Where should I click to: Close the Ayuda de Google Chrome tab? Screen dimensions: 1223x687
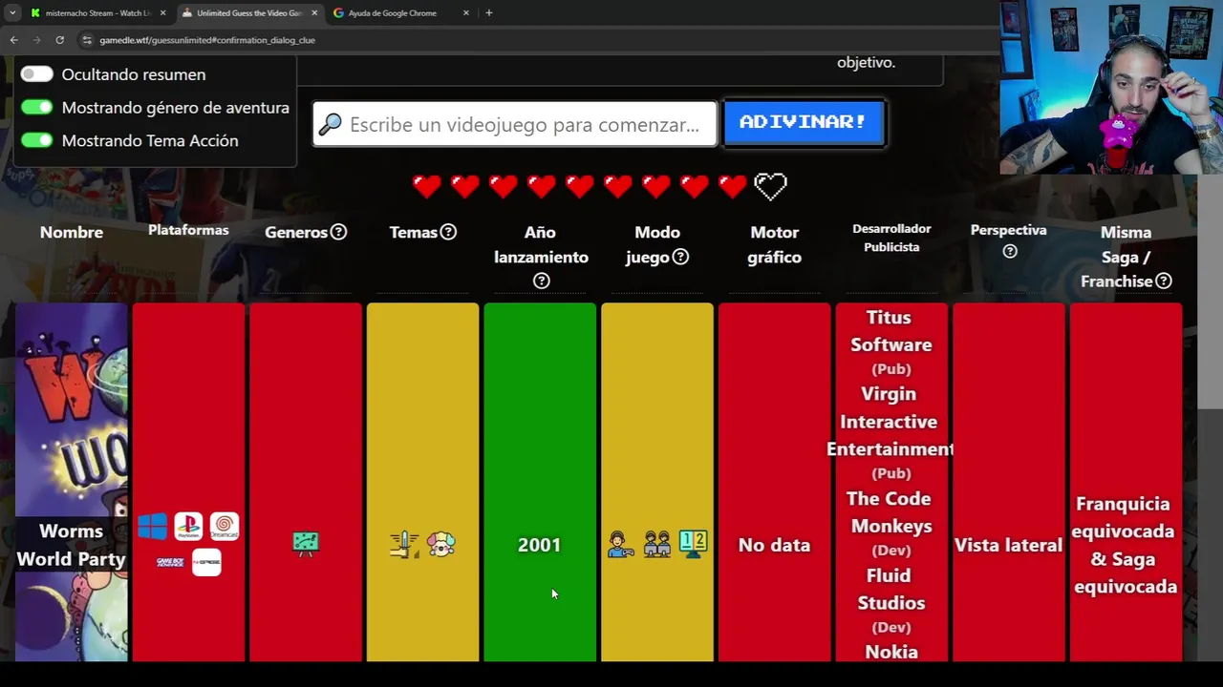coord(466,13)
